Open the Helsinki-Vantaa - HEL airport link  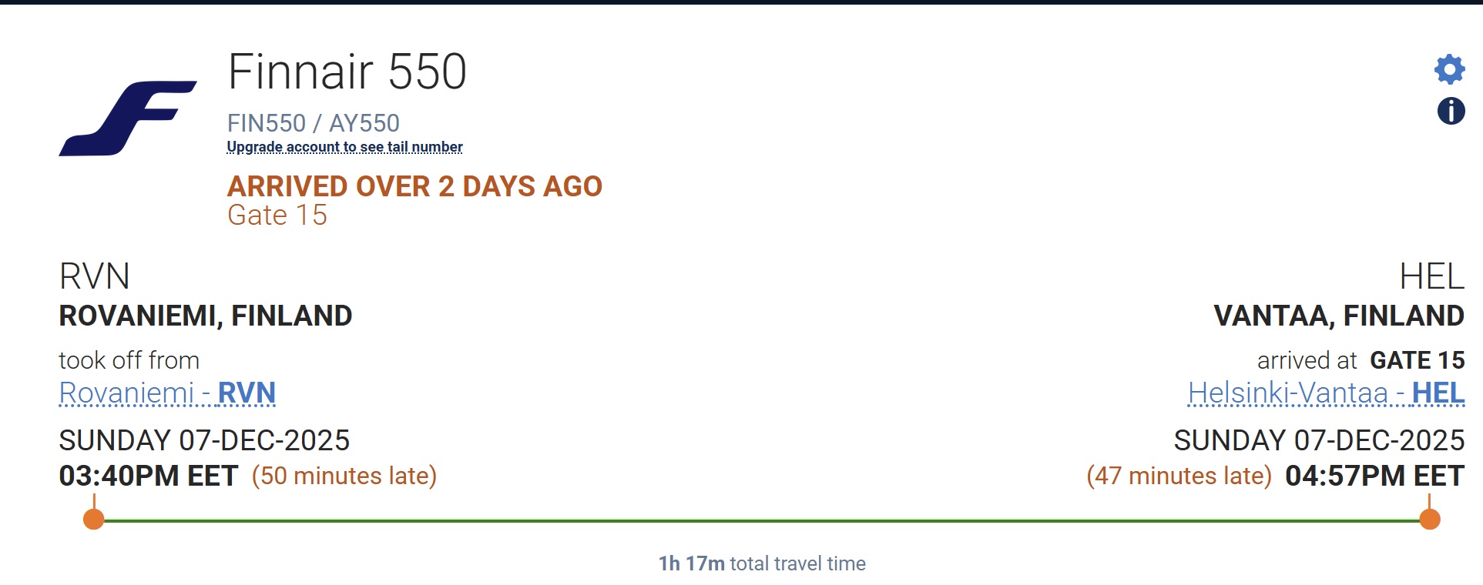[1326, 393]
